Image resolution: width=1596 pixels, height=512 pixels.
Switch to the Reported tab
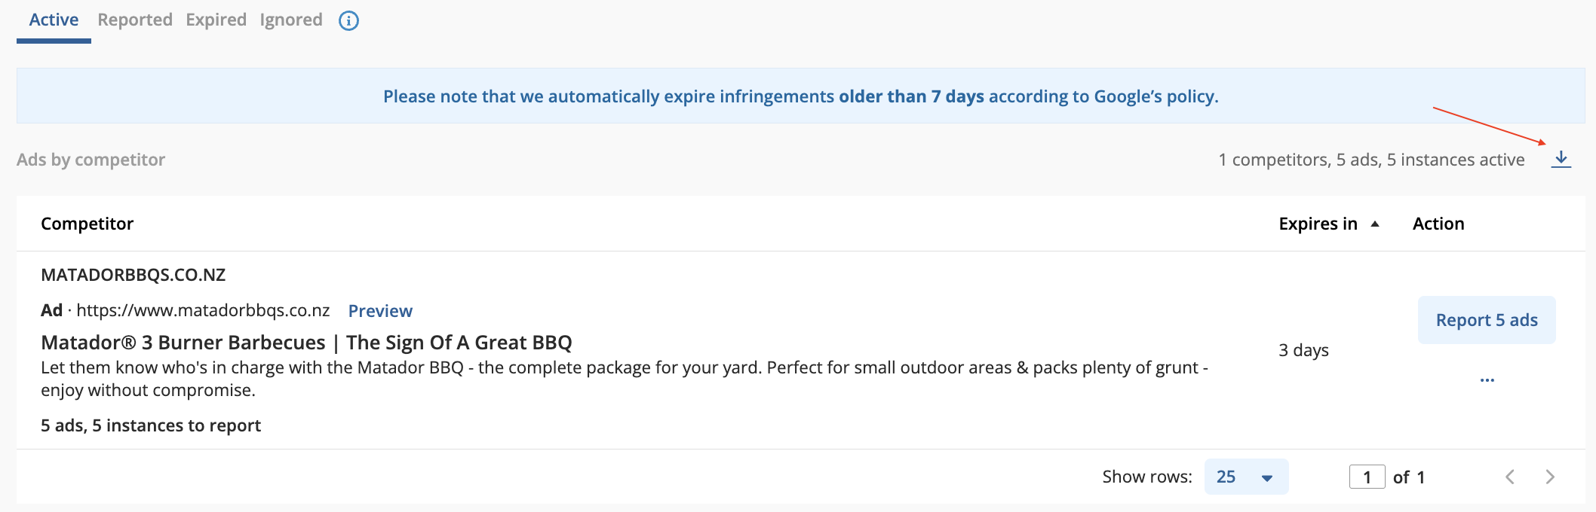[x=135, y=20]
